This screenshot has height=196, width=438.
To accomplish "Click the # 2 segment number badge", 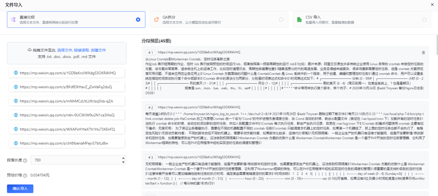I will pos(151,107).
